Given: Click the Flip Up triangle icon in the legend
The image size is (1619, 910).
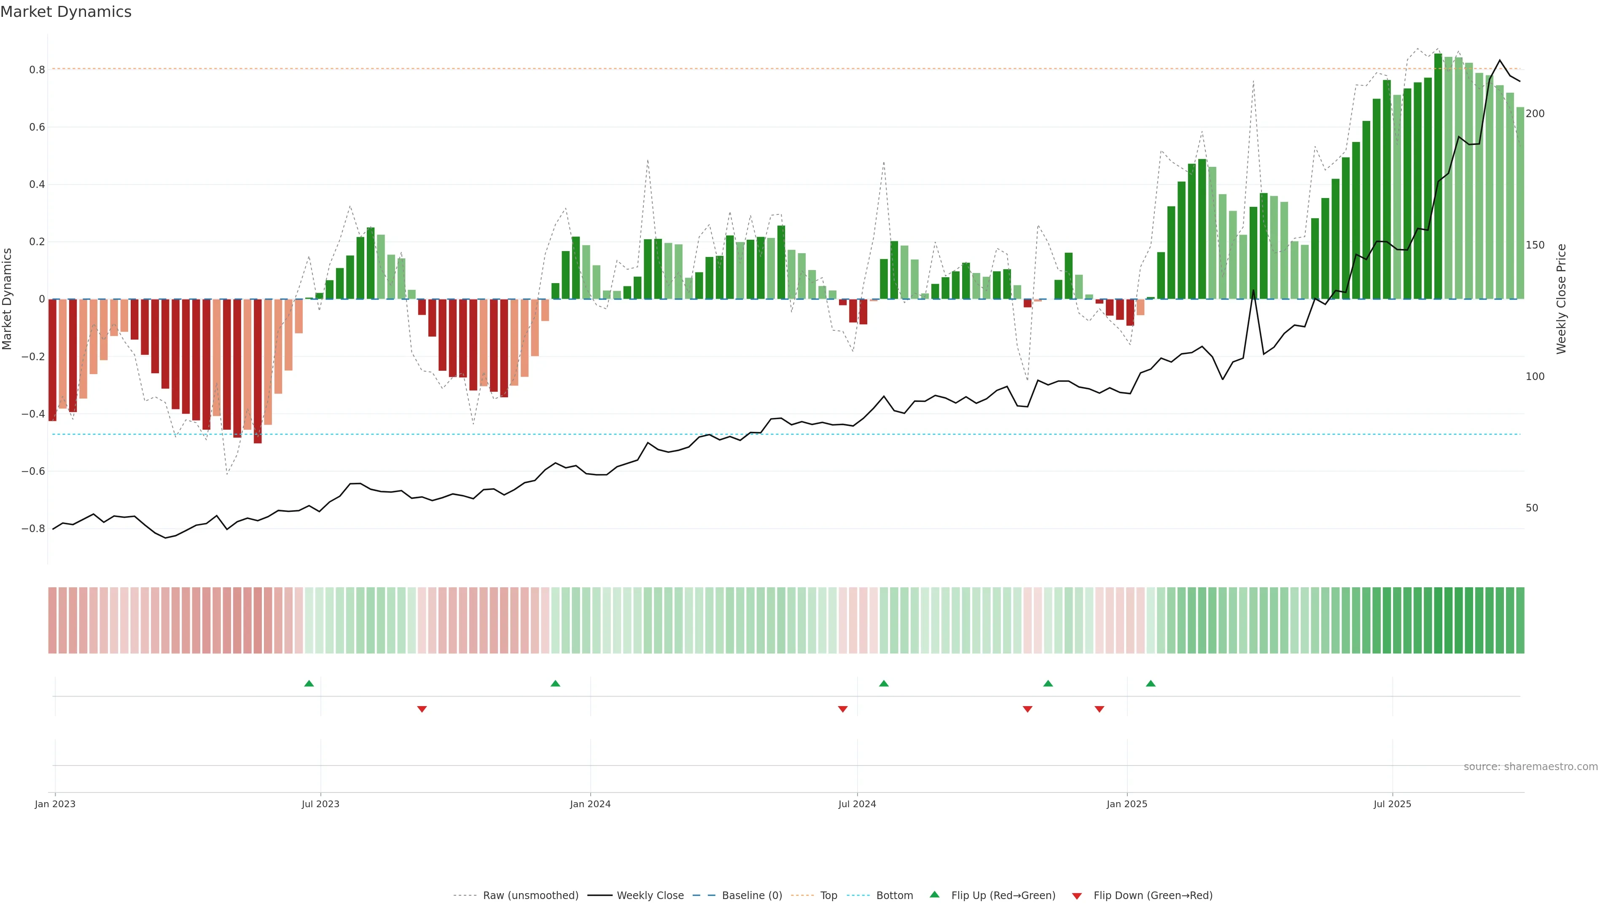Looking at the screenshot, I should click(x=935, y=894).
